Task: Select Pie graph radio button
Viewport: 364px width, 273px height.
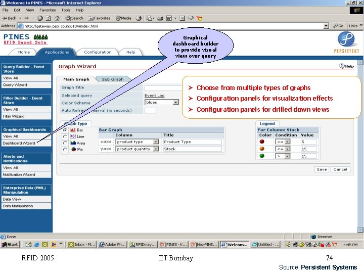Action: pos(65,150)
